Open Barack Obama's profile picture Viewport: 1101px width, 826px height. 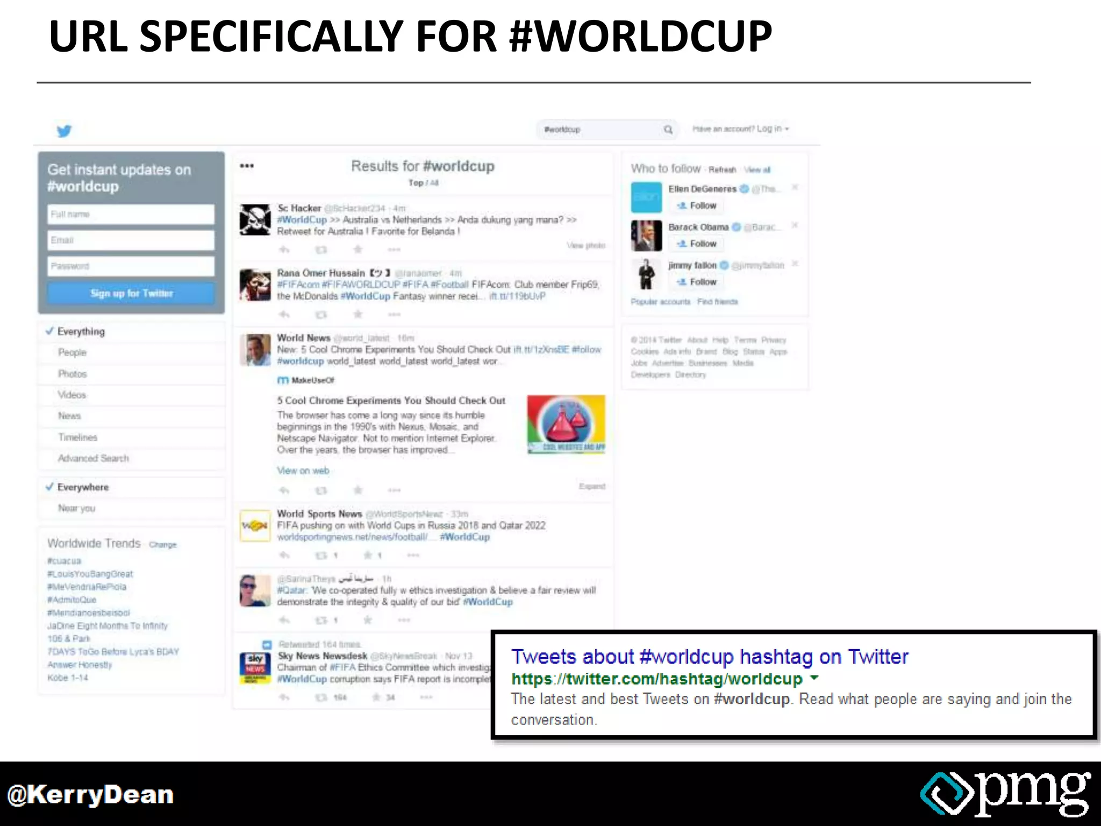(x=646, y=236)
